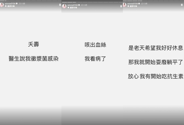Tap winnie0104 username on the 那我就開始耍廢躺平了 story
184x125 pixels.
[x=132, y=4]
